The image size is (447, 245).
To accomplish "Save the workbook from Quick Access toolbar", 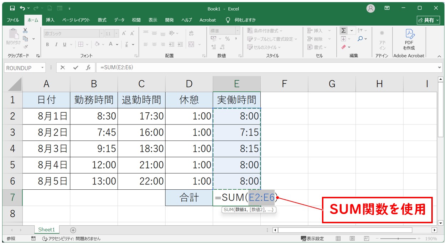I will click(x=12, y=8).
